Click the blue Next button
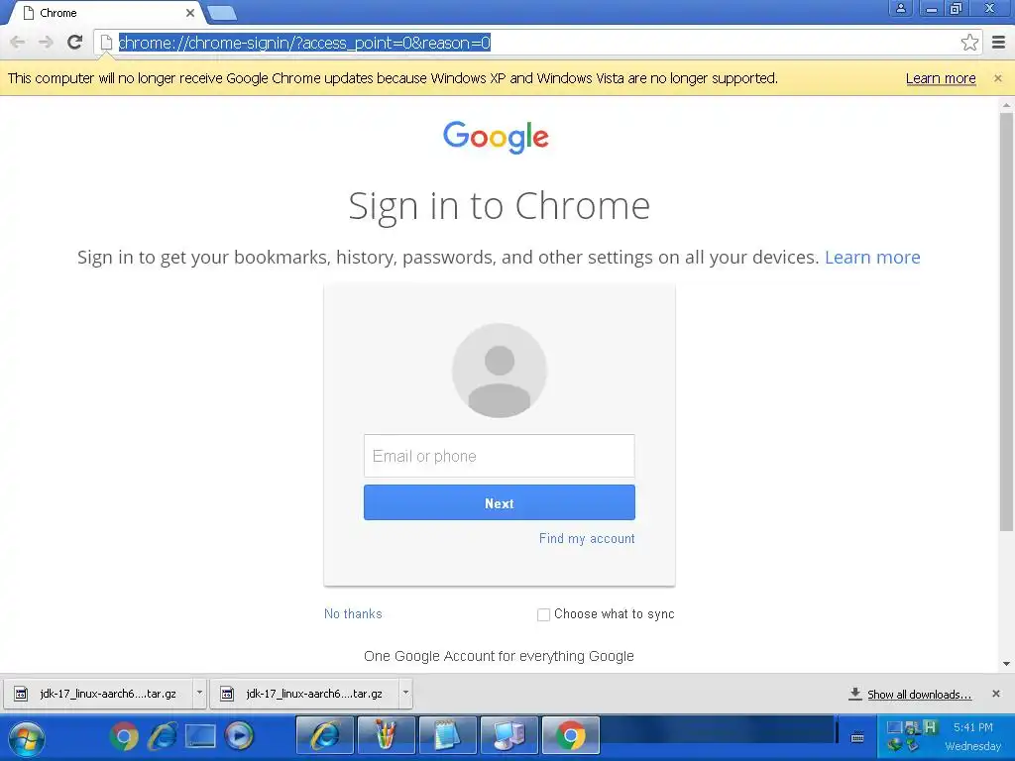This screenshot has height=761, width=1015. pyautogui.click(x=500, y=502)
